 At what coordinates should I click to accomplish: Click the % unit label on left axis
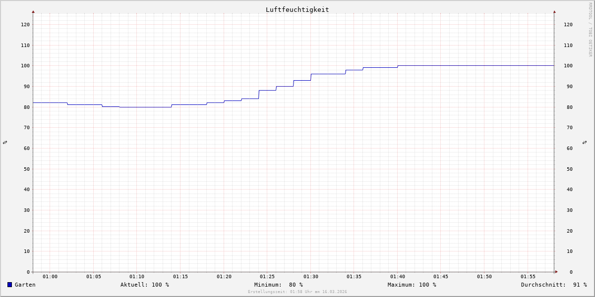(5, 142)
